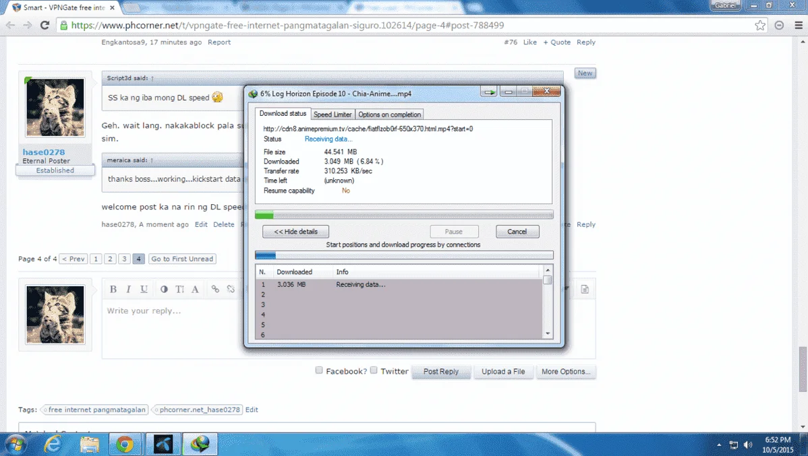This screenshot has width=808, height=456.
Task: Open the phcorner.net_hase0278 tag
Action: (199, 410)
